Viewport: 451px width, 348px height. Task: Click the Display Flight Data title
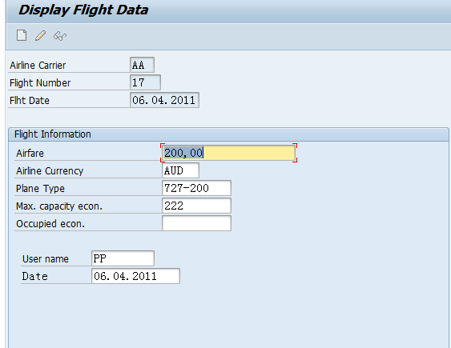tap(83, 10)
